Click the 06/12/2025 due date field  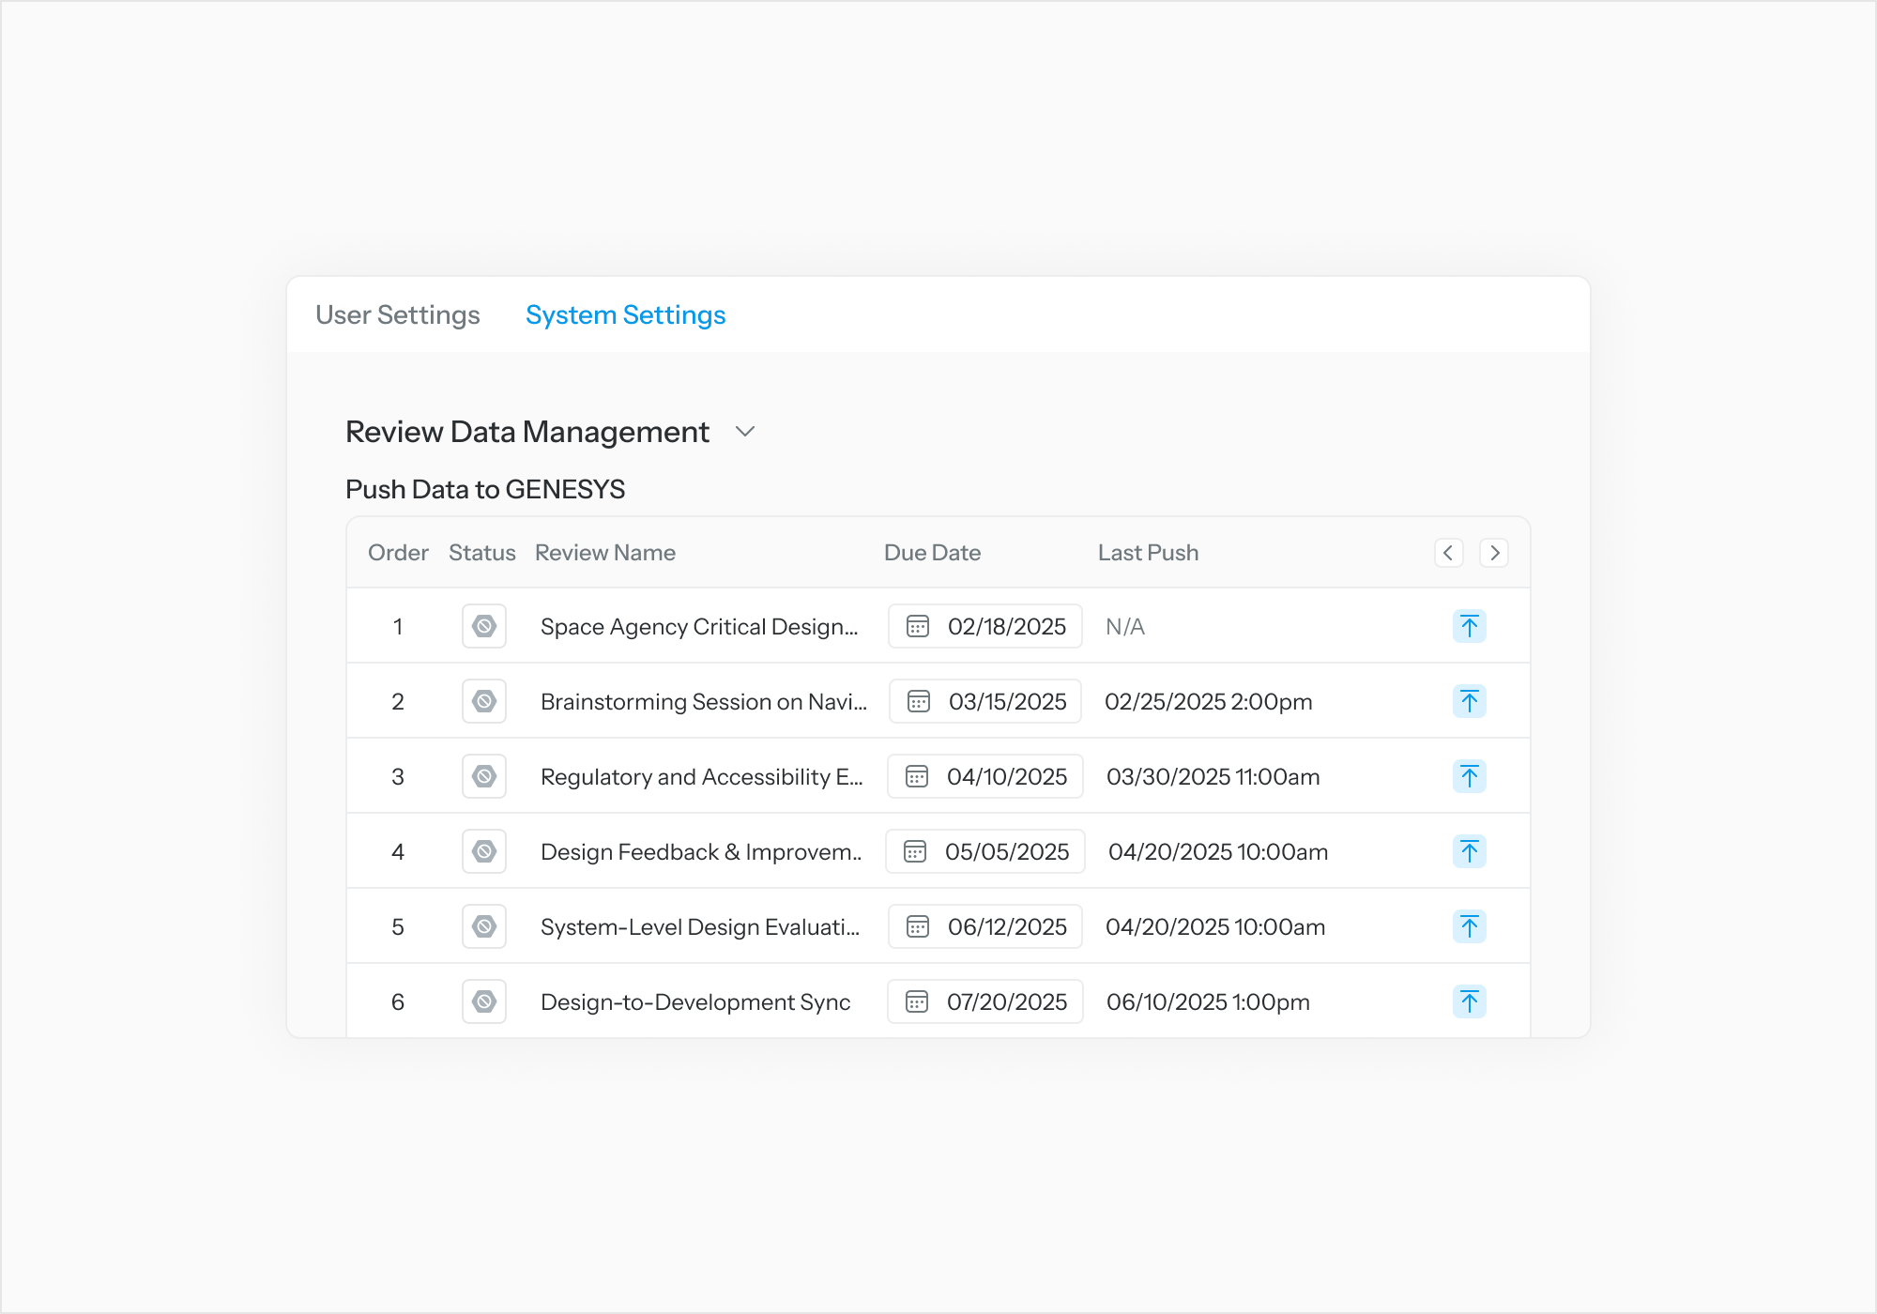(985, 926)
